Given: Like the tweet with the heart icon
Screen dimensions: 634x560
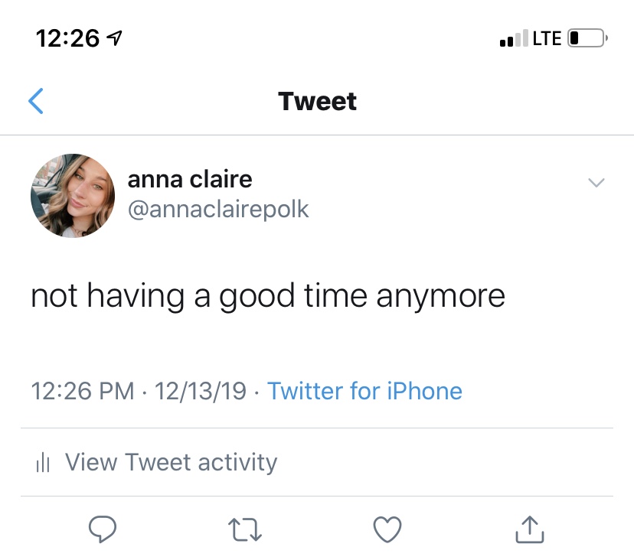Looking at the screenshot, I should pos(387,529).
